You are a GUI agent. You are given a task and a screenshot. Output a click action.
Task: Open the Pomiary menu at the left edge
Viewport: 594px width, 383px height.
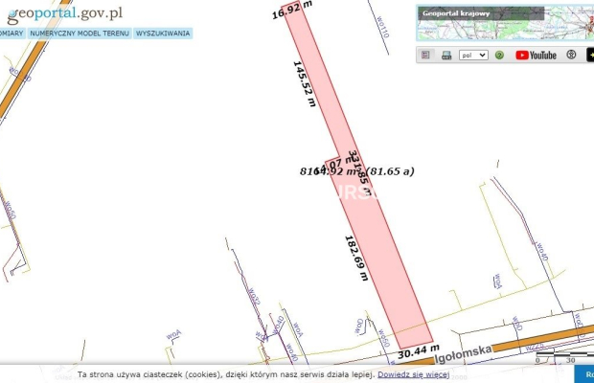[x=11, y=33]
